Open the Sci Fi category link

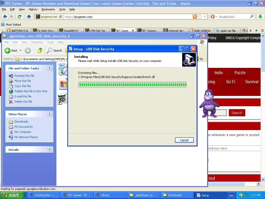point(231,82)
